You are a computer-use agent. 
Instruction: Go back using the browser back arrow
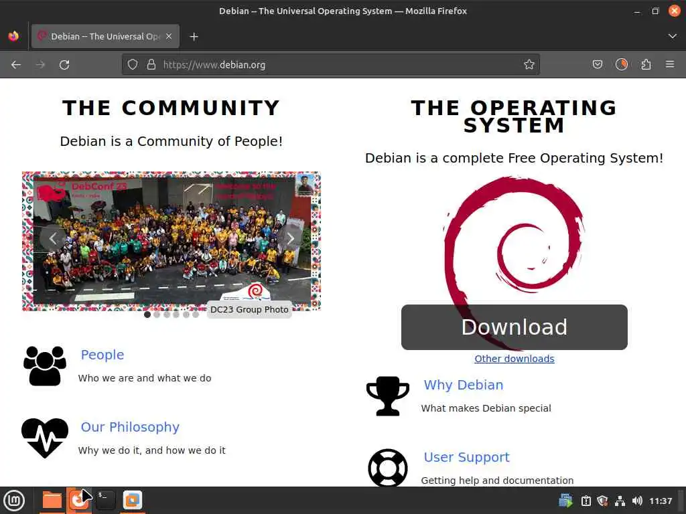click(16, 65)
